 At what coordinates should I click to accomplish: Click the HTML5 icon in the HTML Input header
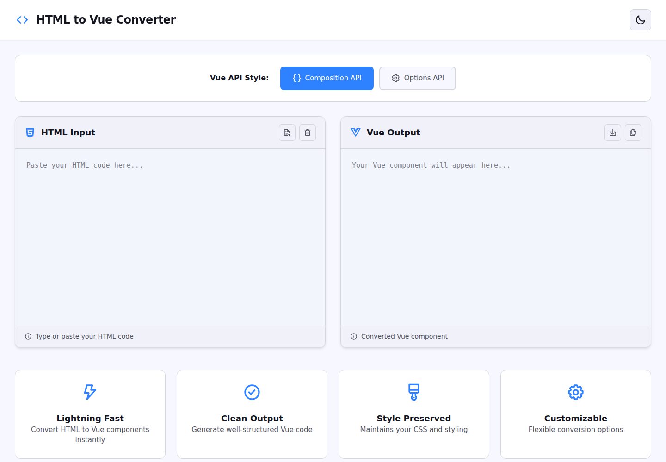click(30, 133)
